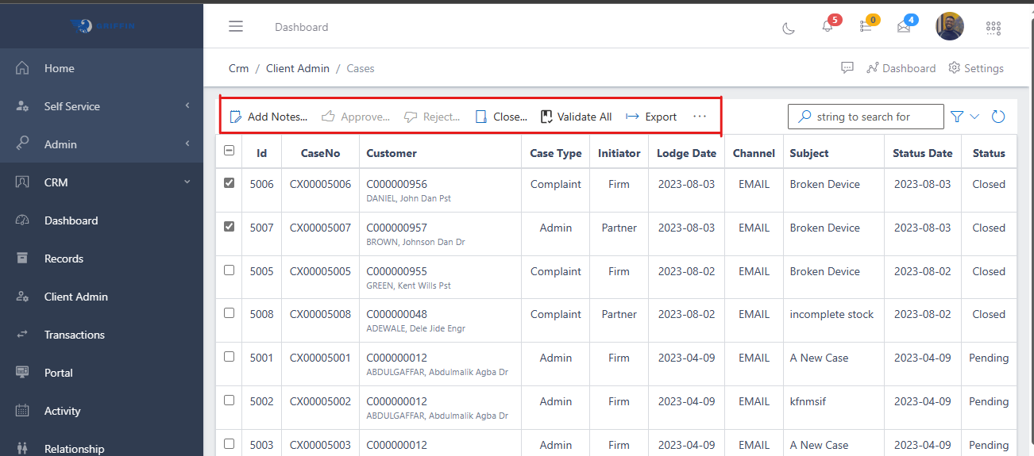The width and height of the screenshot is (1034, 456).
Task: Click the Dashboard gauge icon in sidebar
Action: [x=22, y=220]
